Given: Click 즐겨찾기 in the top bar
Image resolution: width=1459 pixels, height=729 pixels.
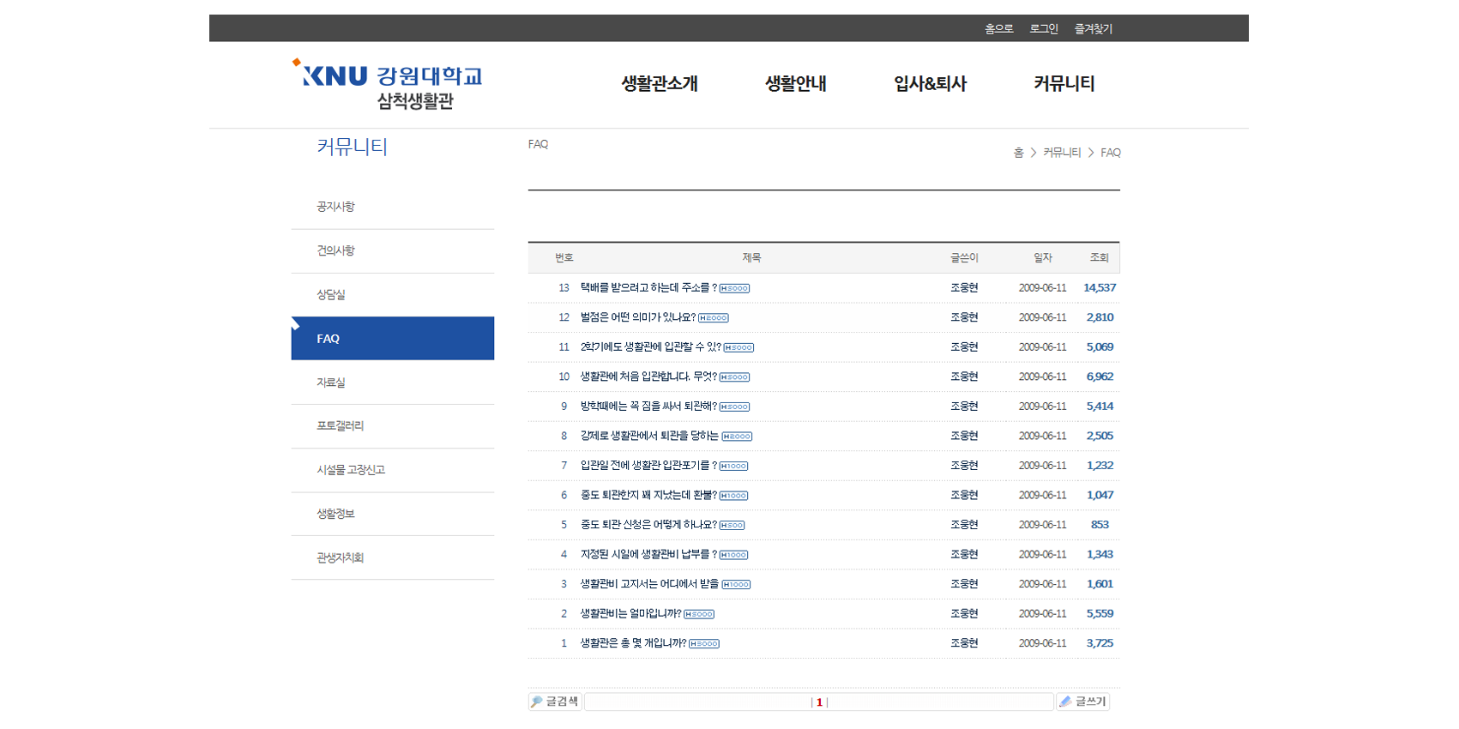Looking at the screenshot, I should 1094,29.
